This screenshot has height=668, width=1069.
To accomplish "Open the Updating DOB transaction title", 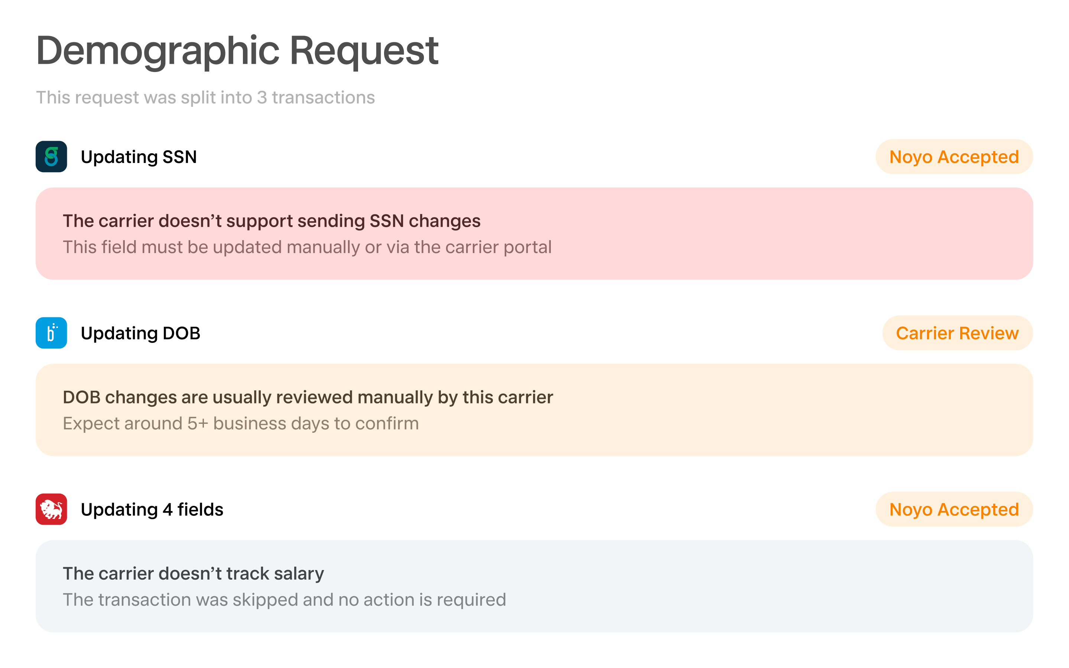I will 140,333.
